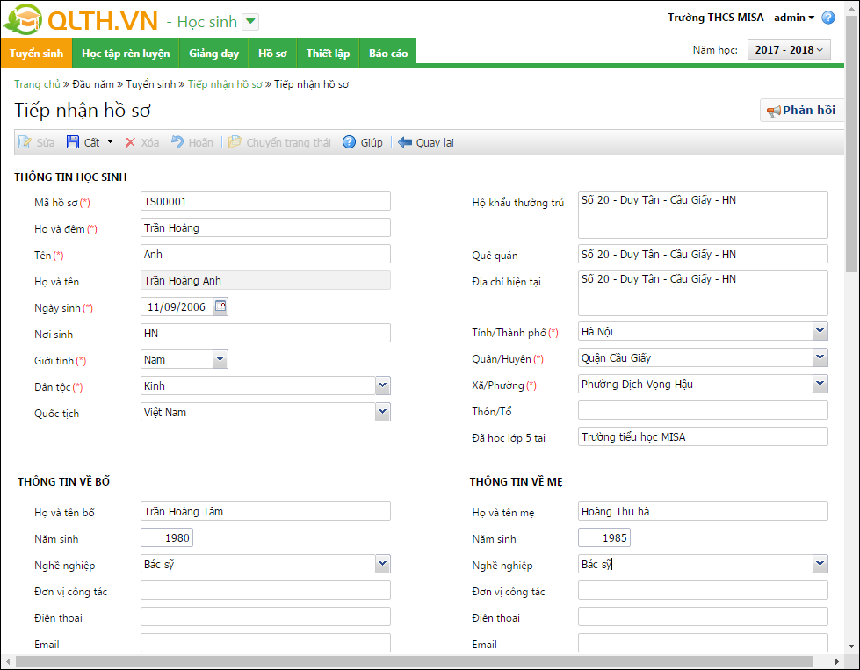Switch to the Hồ sơ tab
860x670 pixels.
272,53
